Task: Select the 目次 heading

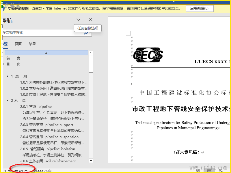Action: [x=13, y=64]
